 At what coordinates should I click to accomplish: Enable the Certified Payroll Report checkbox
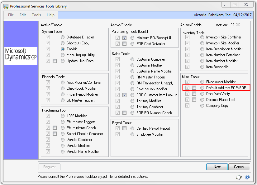pos(124,128)
